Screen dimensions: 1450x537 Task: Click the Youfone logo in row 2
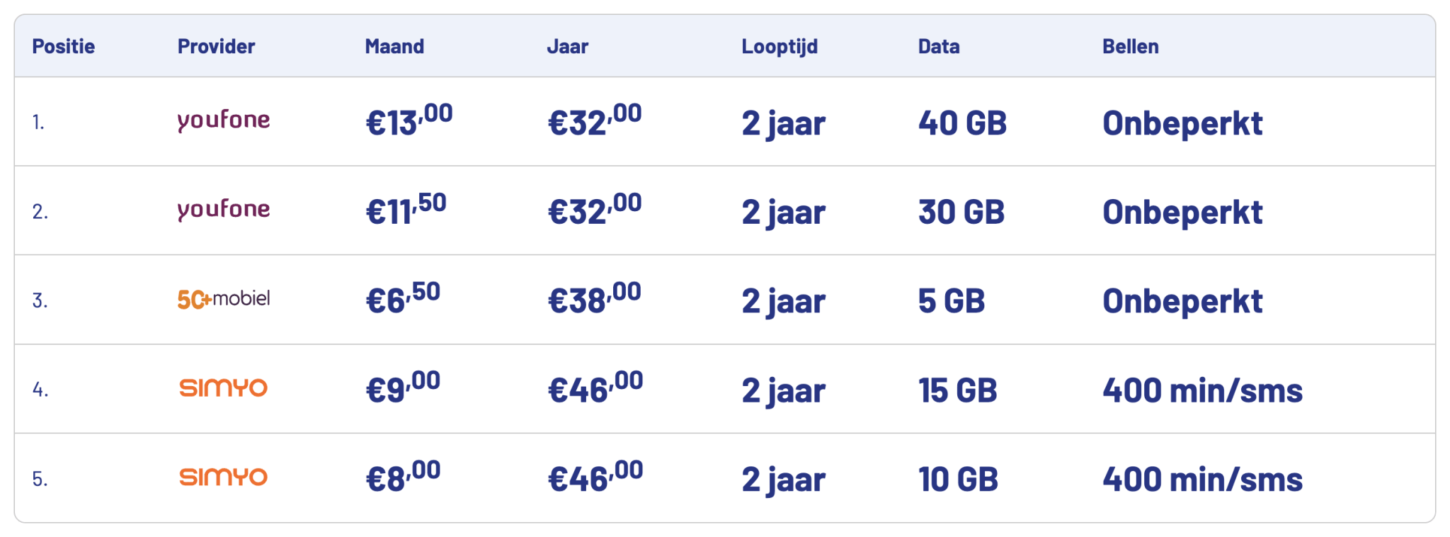[x=223, y=210]
